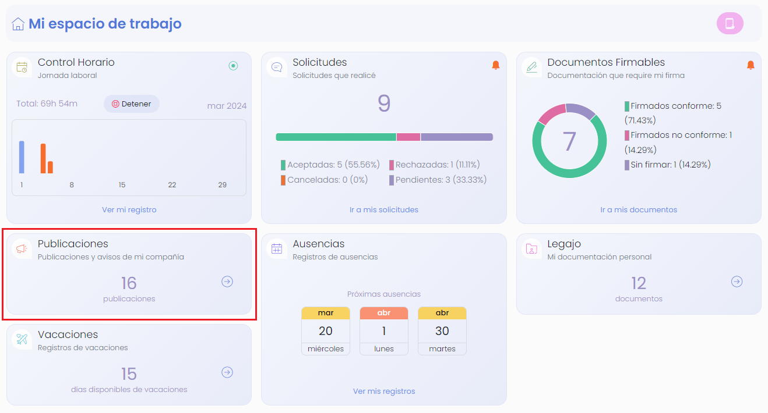Click the pink mobile device icon
Viewport: 768px width, 413px height.
[x=730, y=23]
